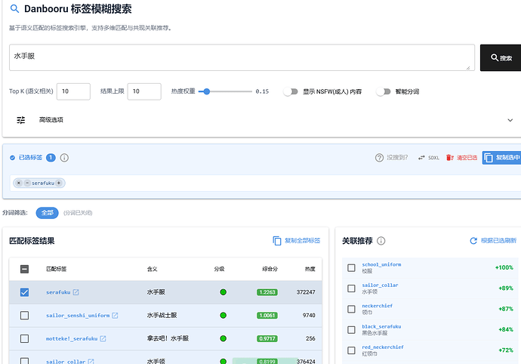Click the search text box containing 水手服
Screen dimensions: 521x364
pyautogui.click(x=242, y=57)
